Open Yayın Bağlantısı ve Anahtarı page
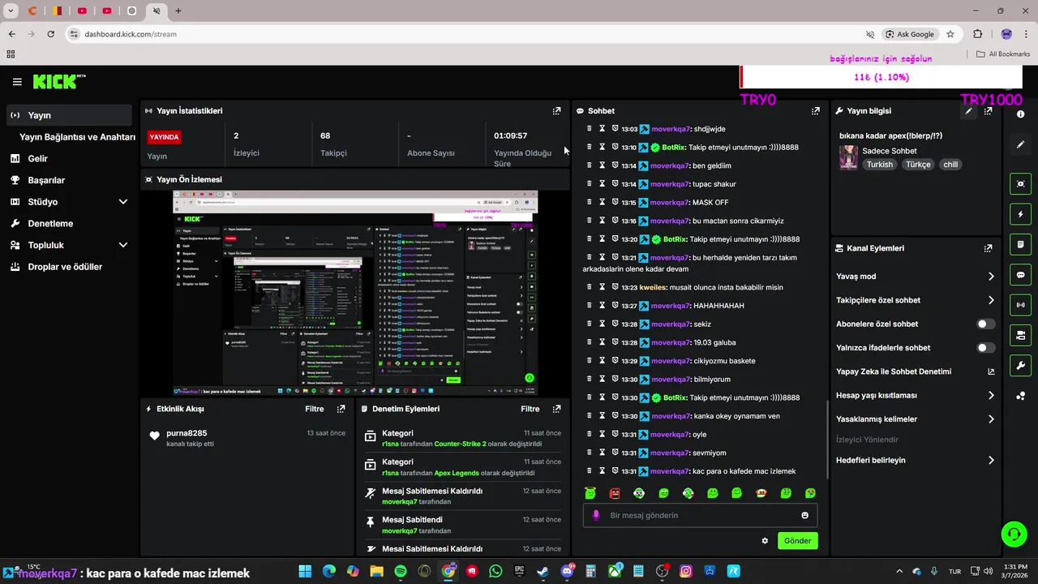The height and width of the screenshot is (584, 1038). pos(77,137)
